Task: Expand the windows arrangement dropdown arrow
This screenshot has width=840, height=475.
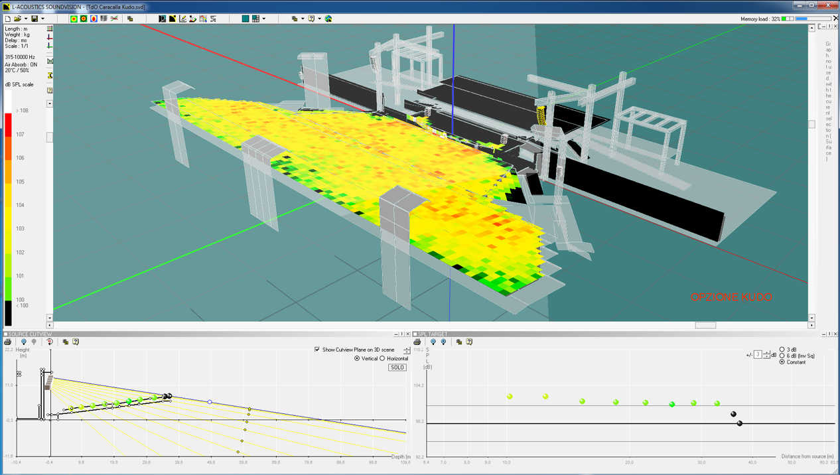Action: (303, 19)
